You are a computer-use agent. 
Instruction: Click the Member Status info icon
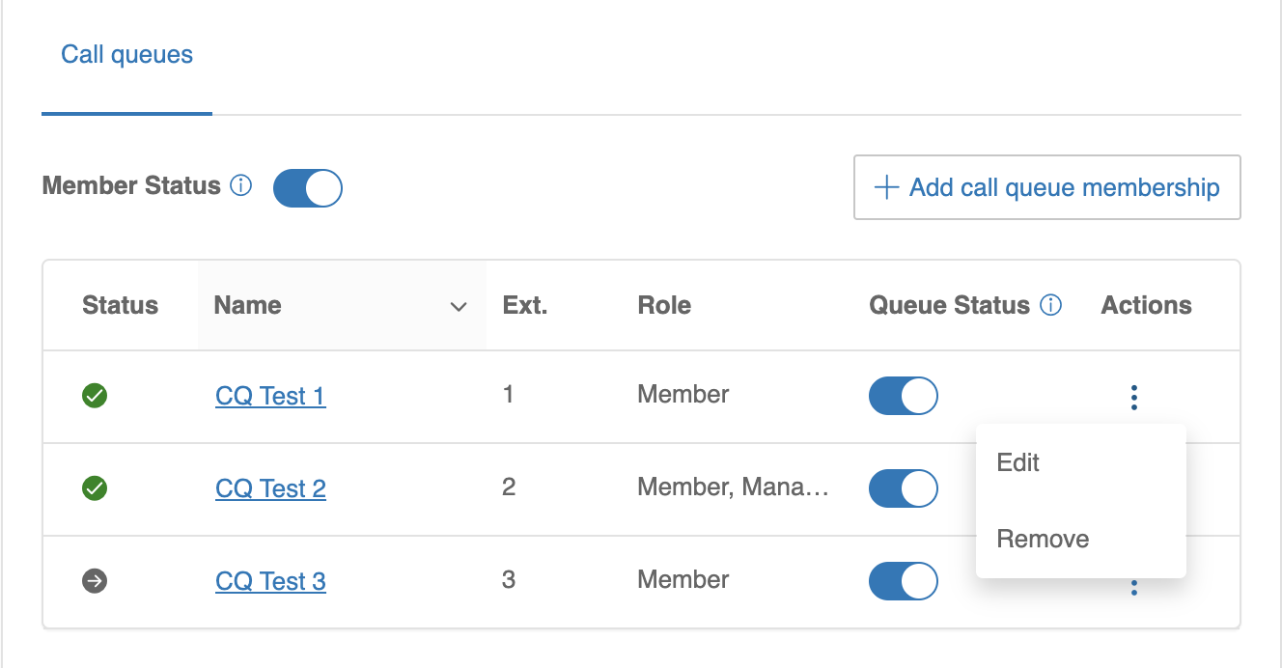click(x=241, y=185)
